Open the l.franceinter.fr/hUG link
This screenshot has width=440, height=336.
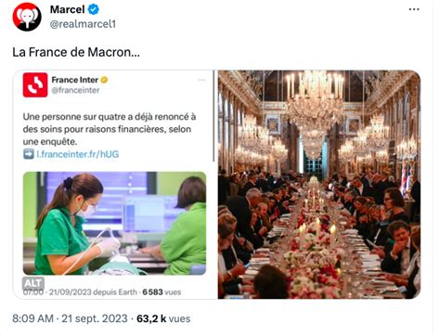click(x=78, y=154)
